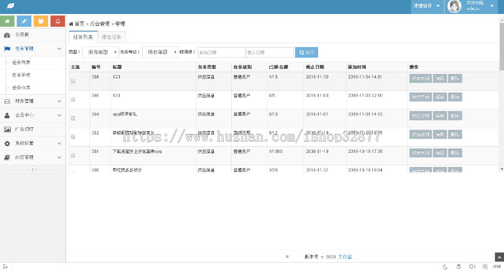Tick the checkbox for row 366
This screenshot has width=504, height=270.
pos(73,81)
